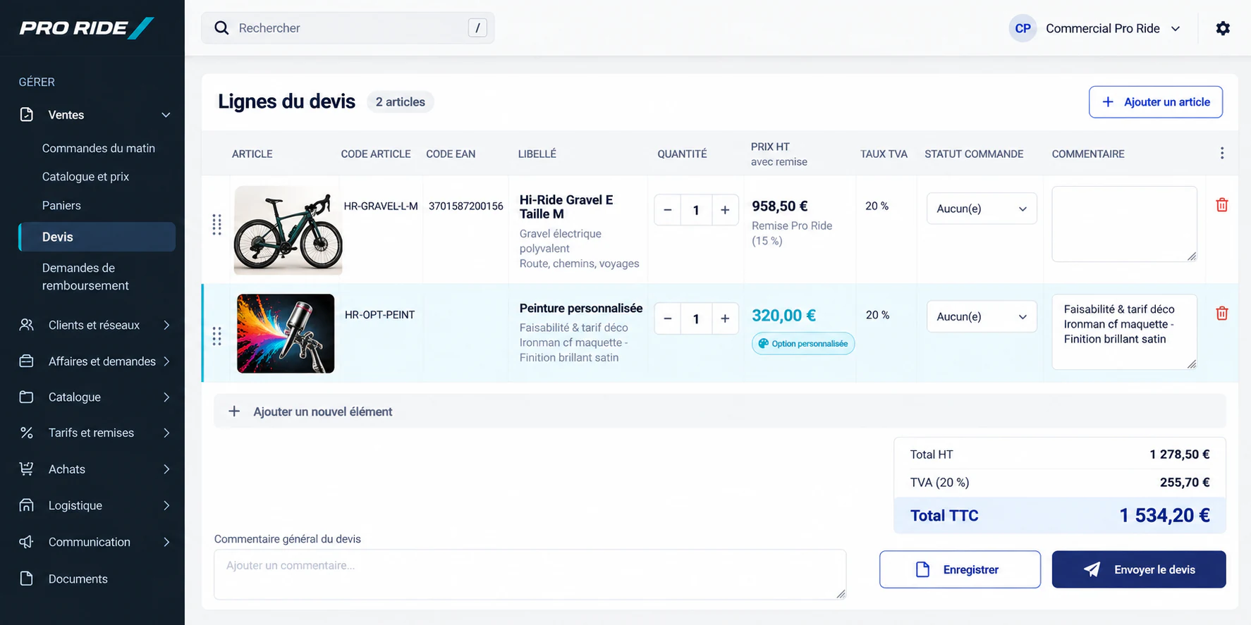Open order status dropdown for Peinture personnalisée
Viewport: 1251px width, 625px height.
[982, 317]
